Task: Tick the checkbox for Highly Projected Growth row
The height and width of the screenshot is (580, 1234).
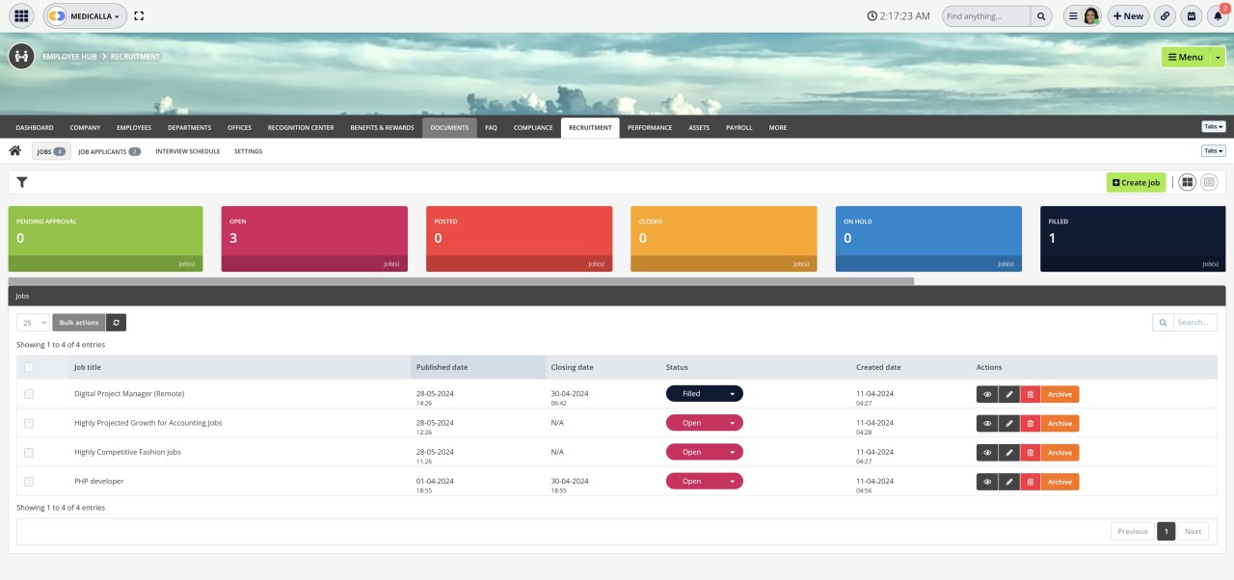Action: coord(28,422)
